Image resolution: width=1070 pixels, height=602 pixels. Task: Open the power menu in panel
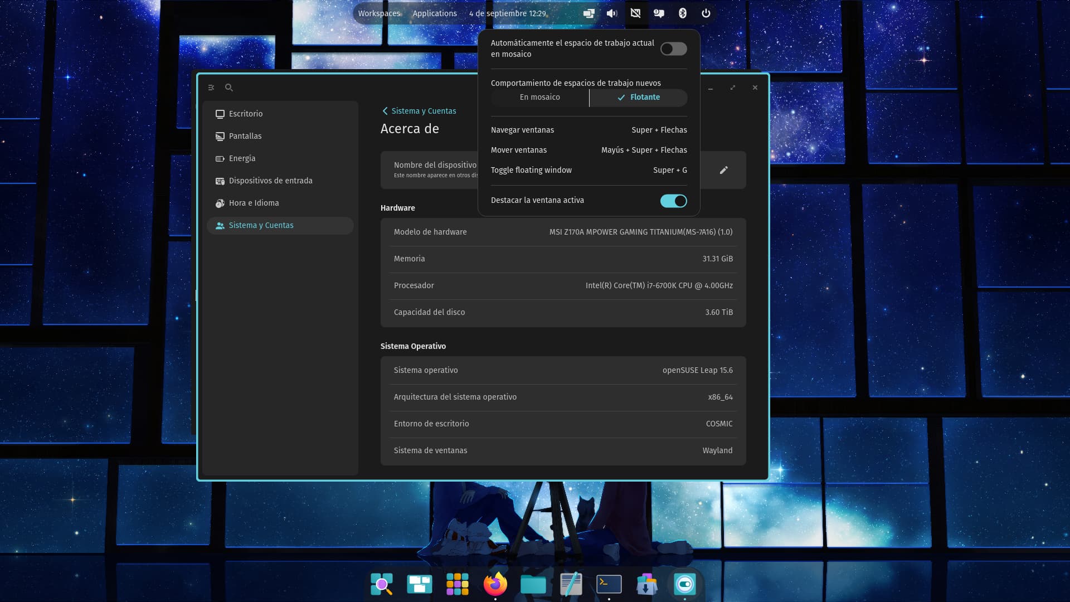pos(706,13)
